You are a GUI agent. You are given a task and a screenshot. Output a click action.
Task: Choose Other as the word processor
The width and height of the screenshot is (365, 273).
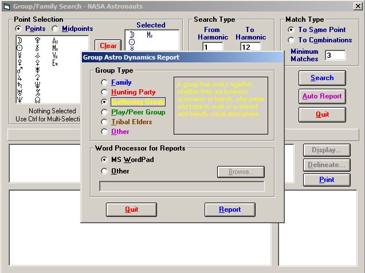pyautogui.click(x=104, y=171)
